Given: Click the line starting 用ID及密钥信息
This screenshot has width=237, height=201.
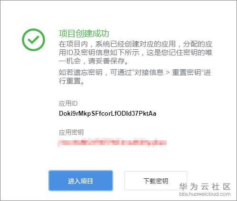Looking at the screenshot, I should pyautogui.click(x=135, y=53).
